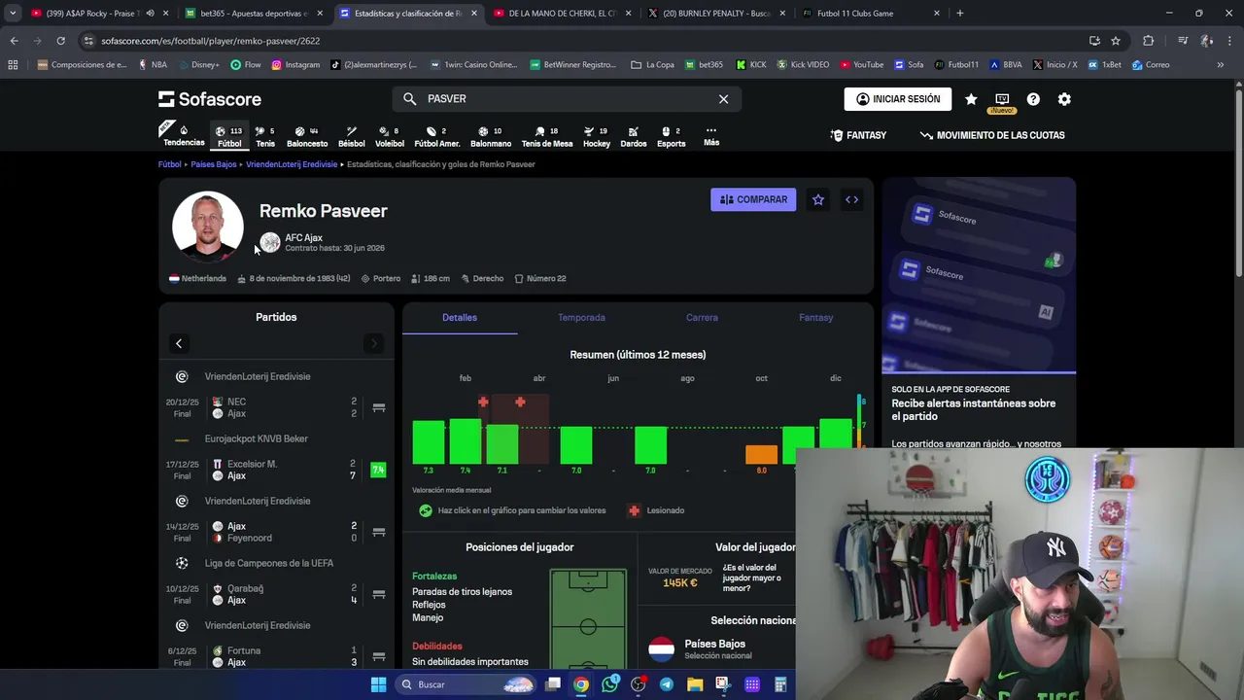Click the COMPARAR button
Screen dimensions: 1244x700
coord(753,199)
